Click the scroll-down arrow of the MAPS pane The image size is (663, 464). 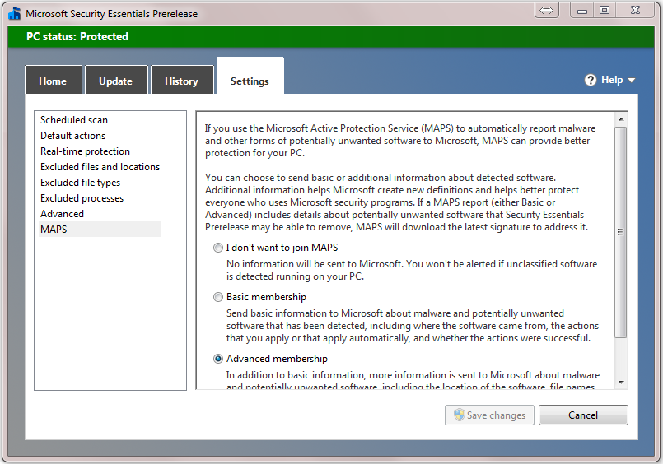click(621, 383)
